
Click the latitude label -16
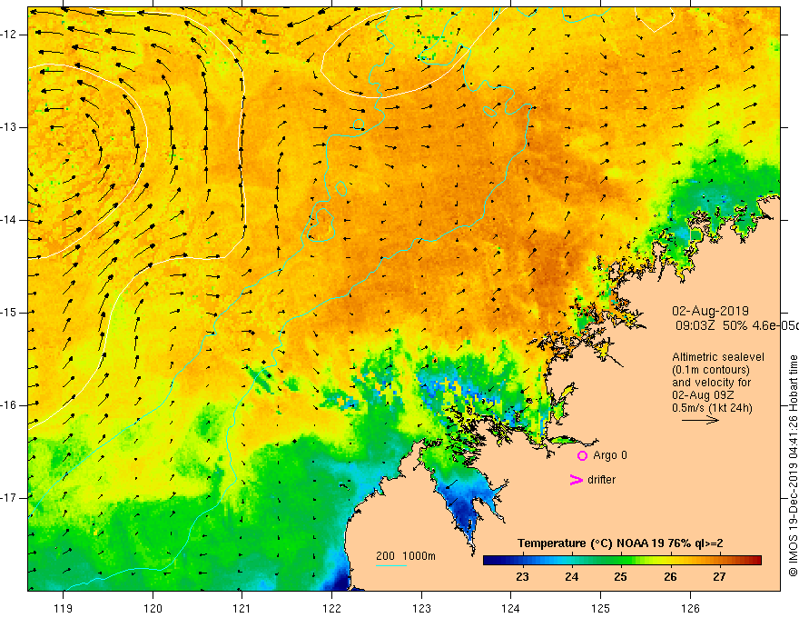click(x=10, y=405)
